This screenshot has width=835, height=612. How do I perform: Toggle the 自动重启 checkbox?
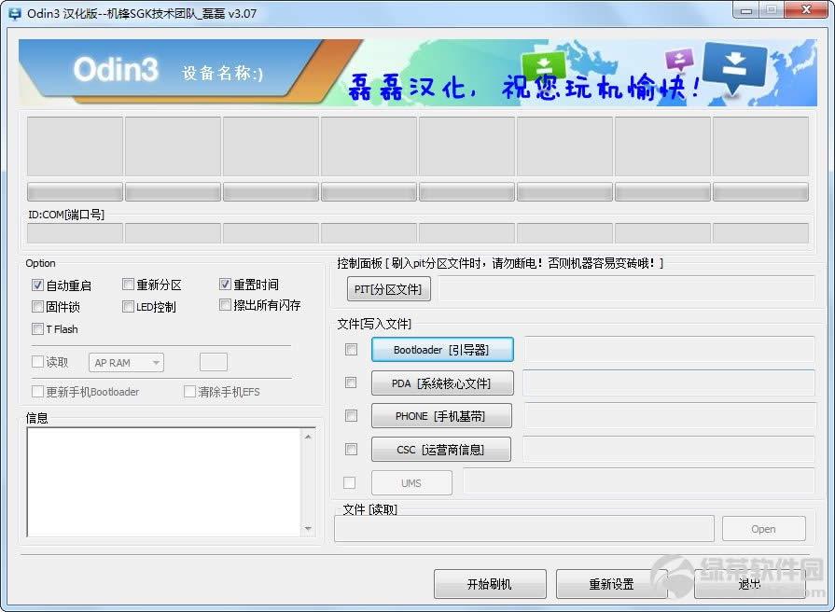[x=37, y=285]
